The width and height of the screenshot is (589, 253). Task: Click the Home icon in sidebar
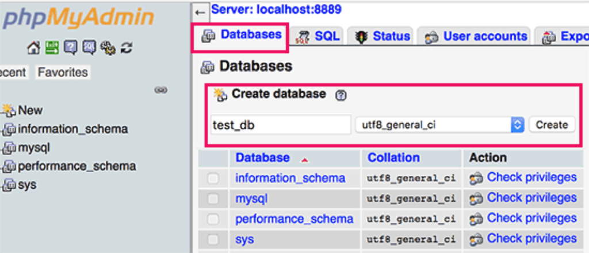point(33,48)
